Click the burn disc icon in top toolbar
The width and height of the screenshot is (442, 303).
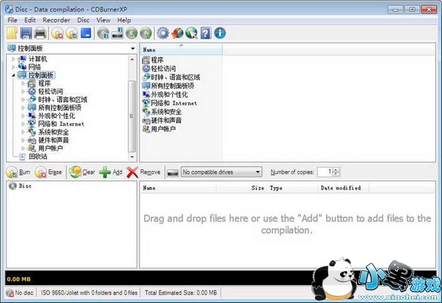click(x=71, y=33)
